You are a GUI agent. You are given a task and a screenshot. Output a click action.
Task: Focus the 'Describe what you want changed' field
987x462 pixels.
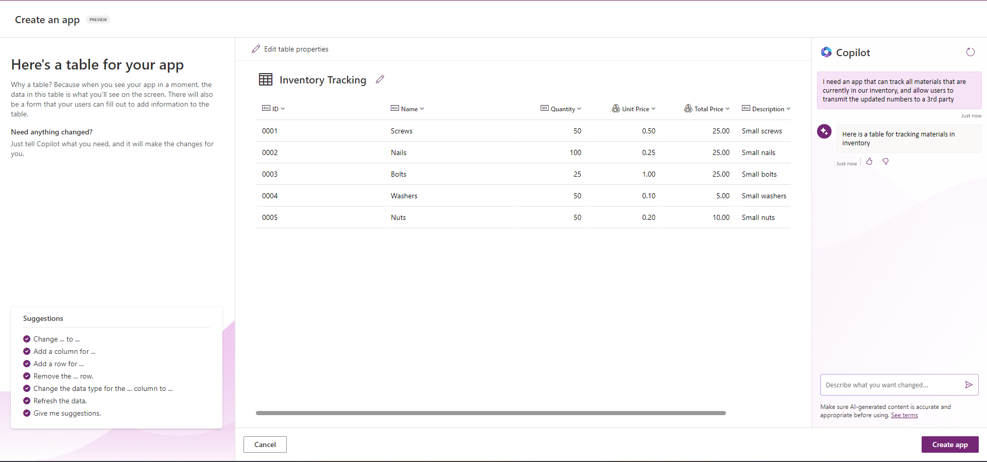891,385
